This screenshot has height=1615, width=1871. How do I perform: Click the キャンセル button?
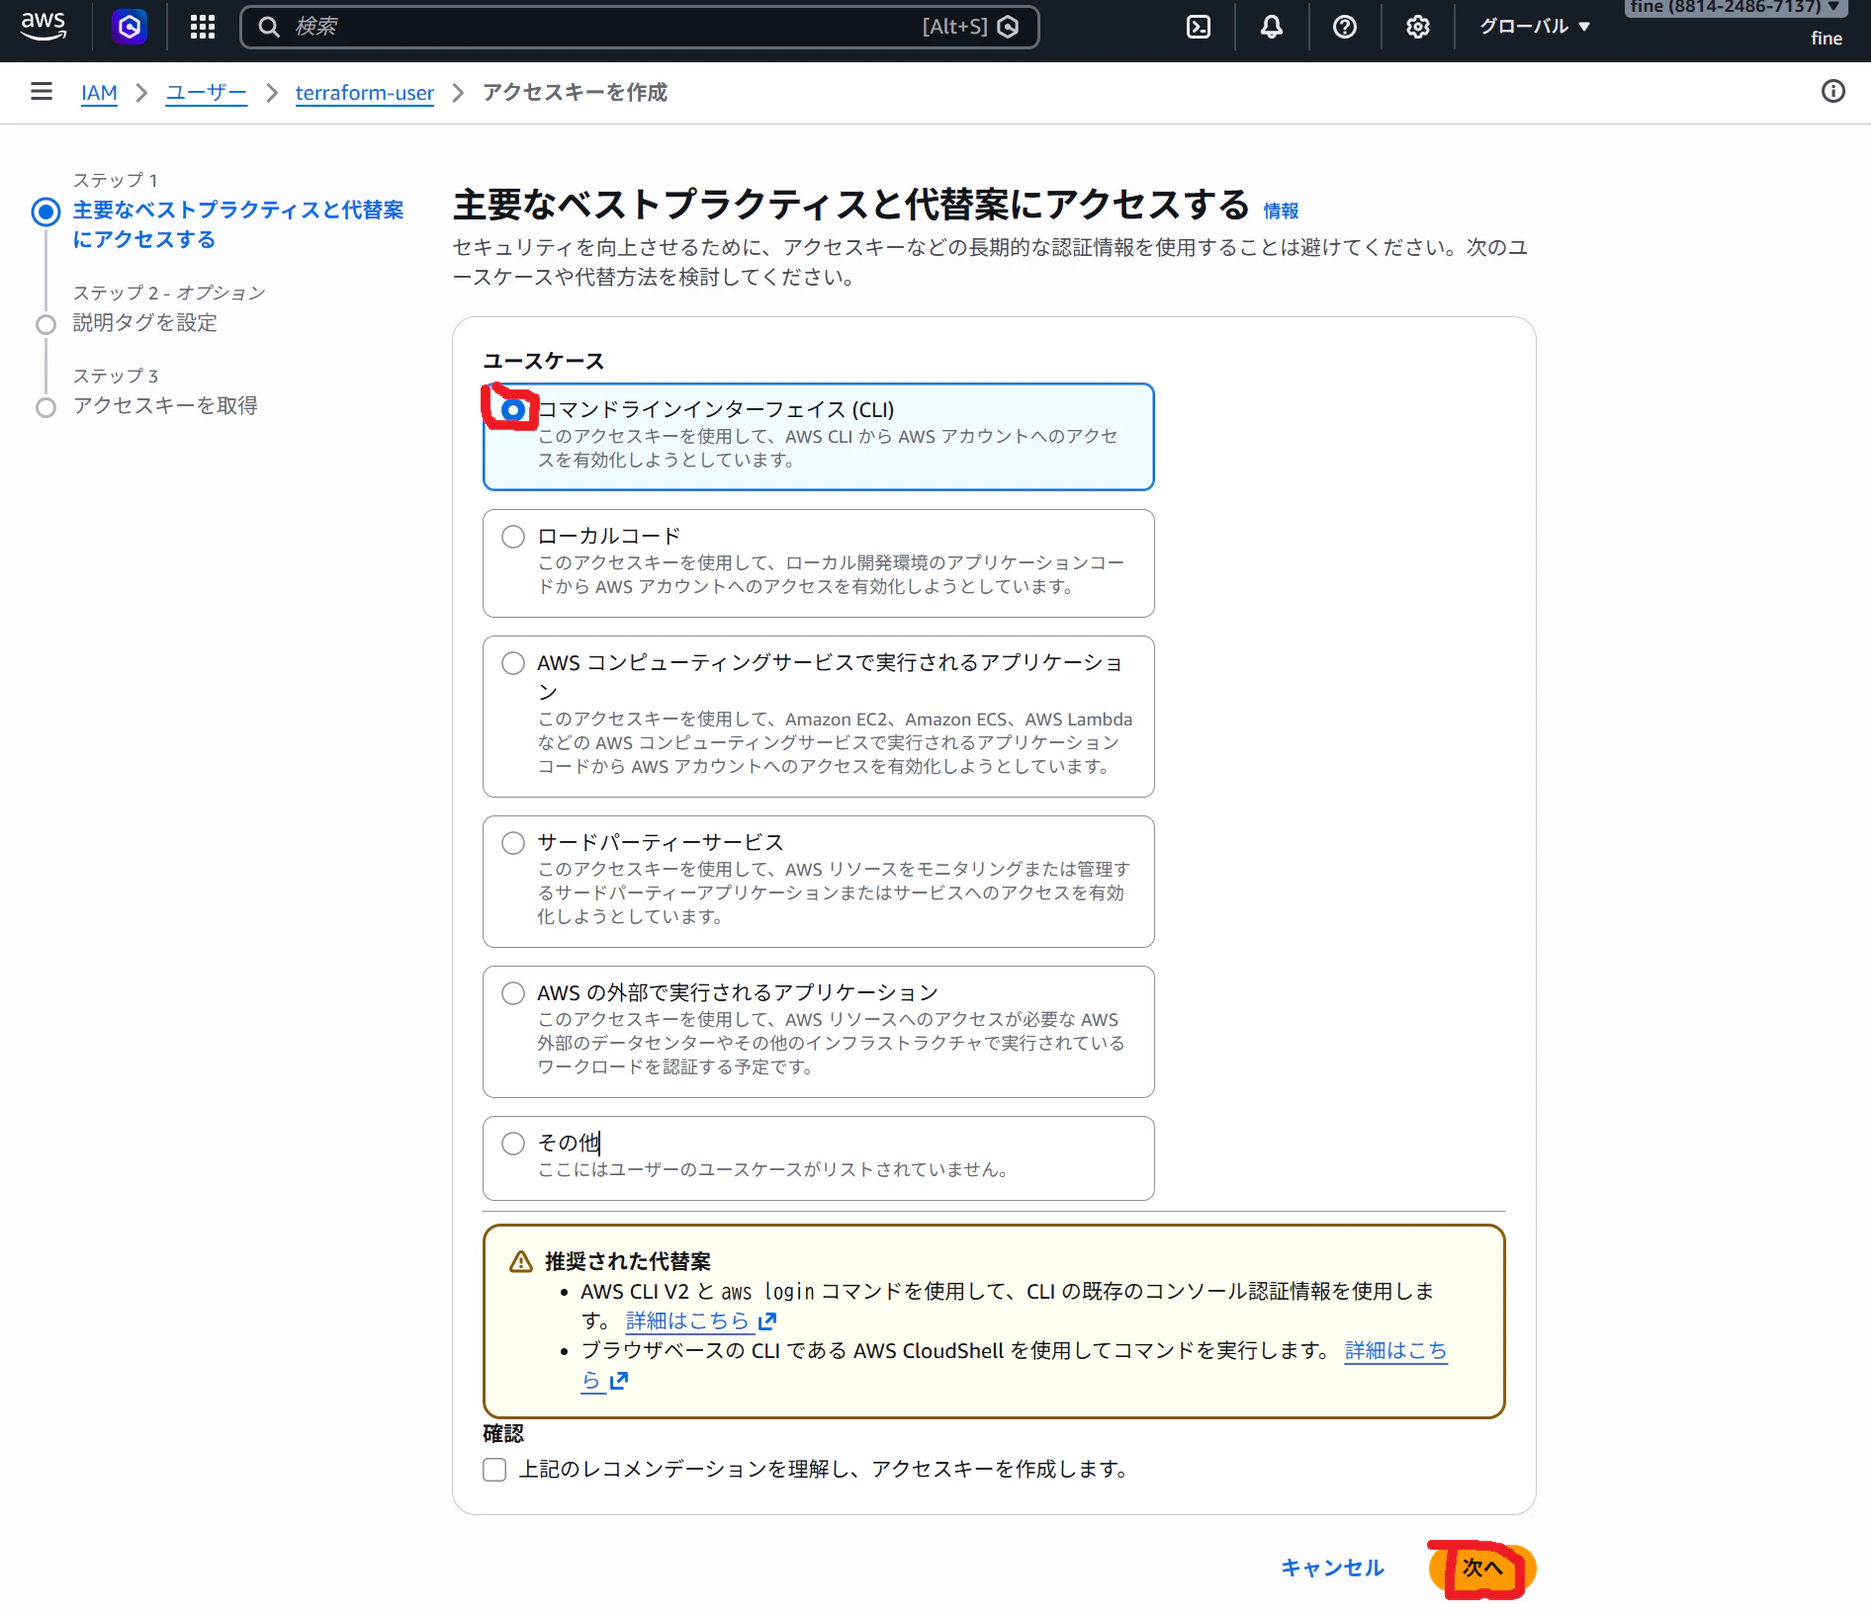1333,1568
